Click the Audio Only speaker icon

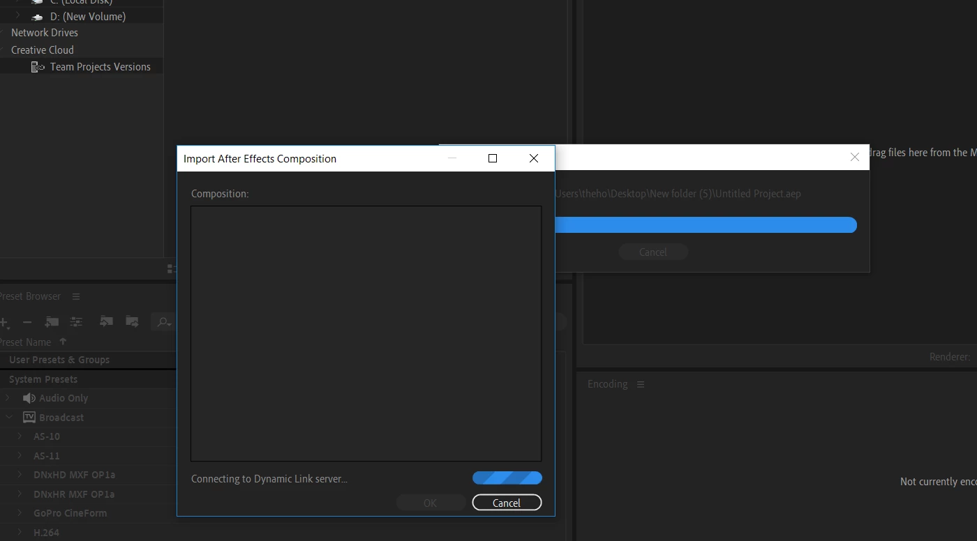(29, 398)
